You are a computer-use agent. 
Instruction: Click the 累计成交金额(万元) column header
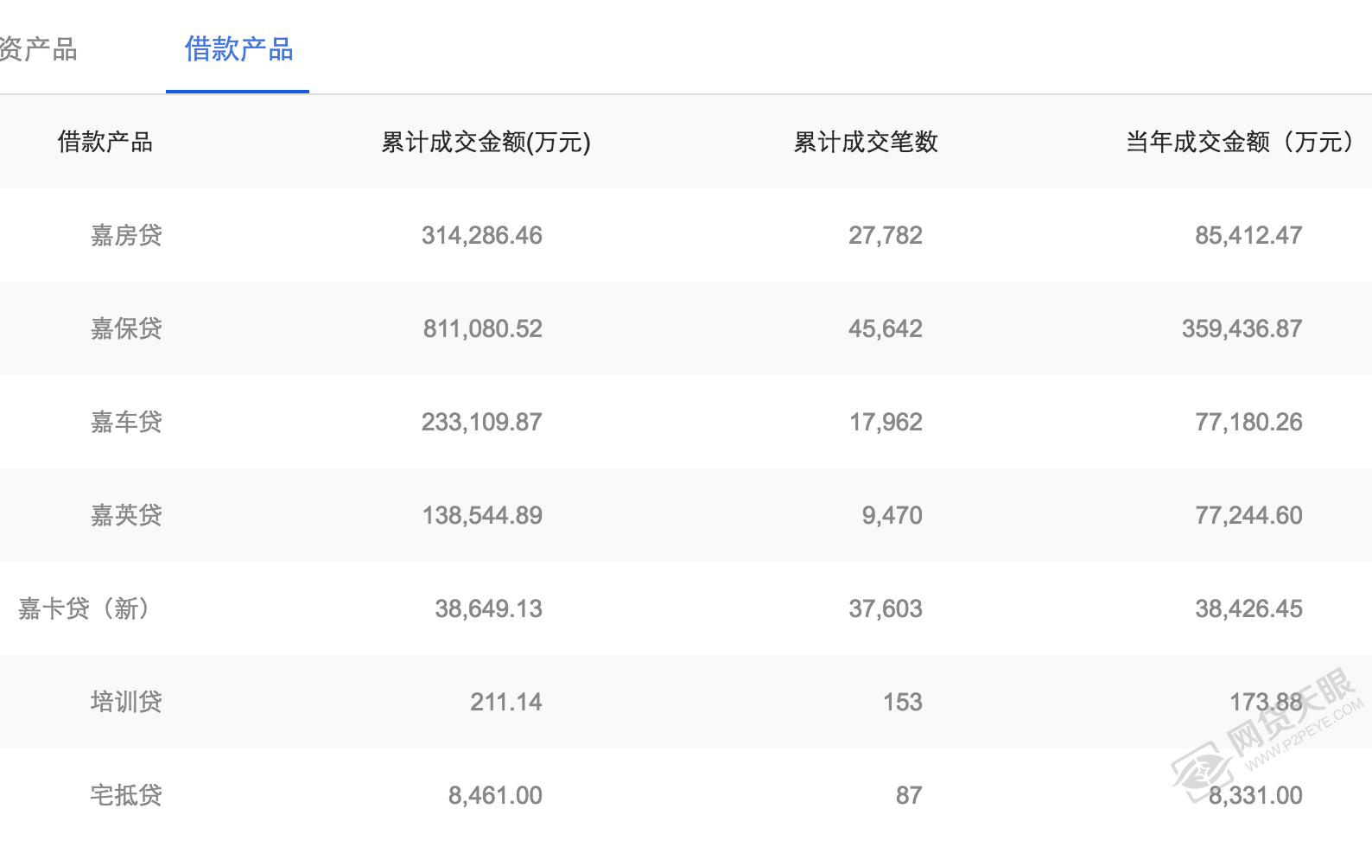point(486,142)
